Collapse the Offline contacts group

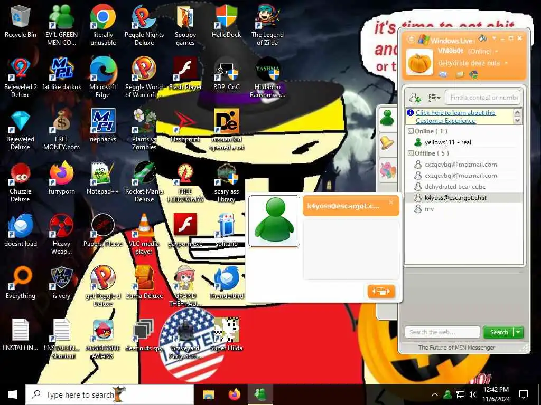pyautogui.click(x=411, y=153)
